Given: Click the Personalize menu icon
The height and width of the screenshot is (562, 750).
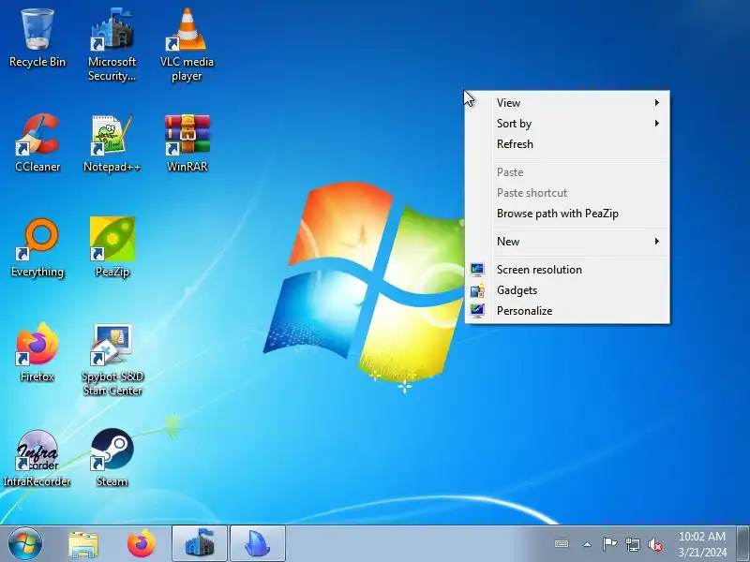Looking at the screenshot, I should pos(477,311).
